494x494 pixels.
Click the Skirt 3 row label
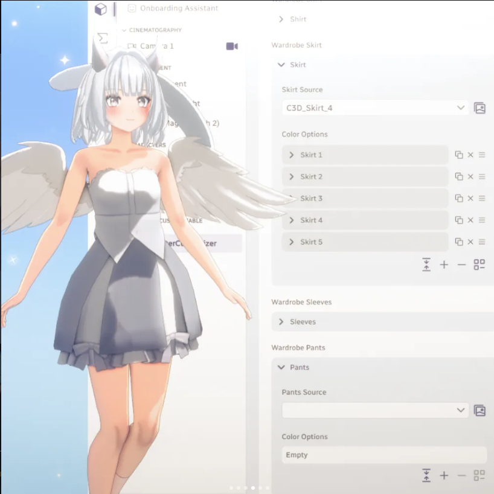click(311, 199)
